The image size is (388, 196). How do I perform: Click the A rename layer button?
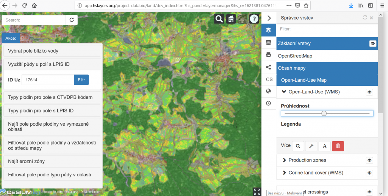(x=325, y=146)
